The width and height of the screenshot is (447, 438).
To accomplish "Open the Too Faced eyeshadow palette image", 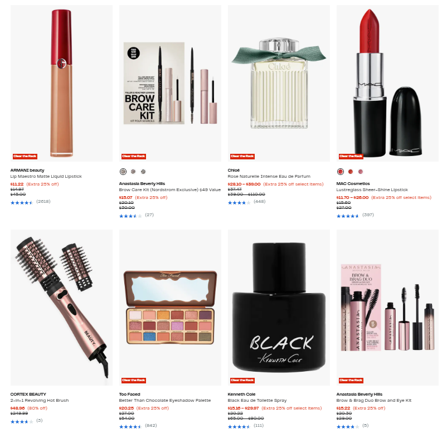I will pyautogui.click(x=170, y=308).
